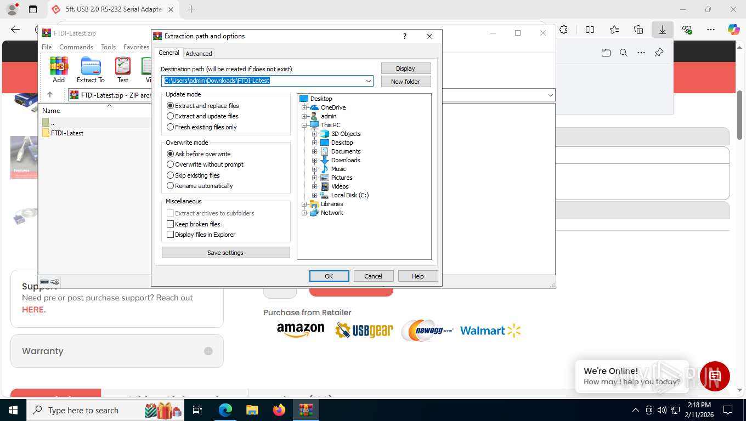
Task: Open File Explorer from the taskbar
Action: tap(252, 410)
